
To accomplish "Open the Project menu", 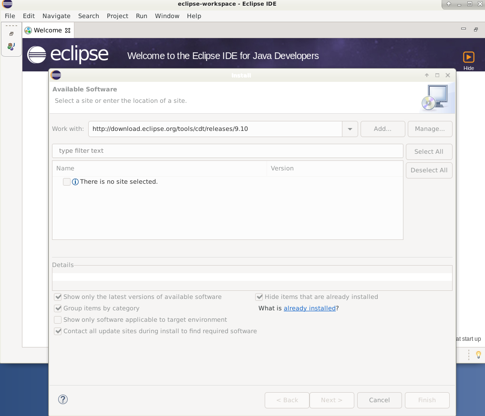I will pos(117,16).
